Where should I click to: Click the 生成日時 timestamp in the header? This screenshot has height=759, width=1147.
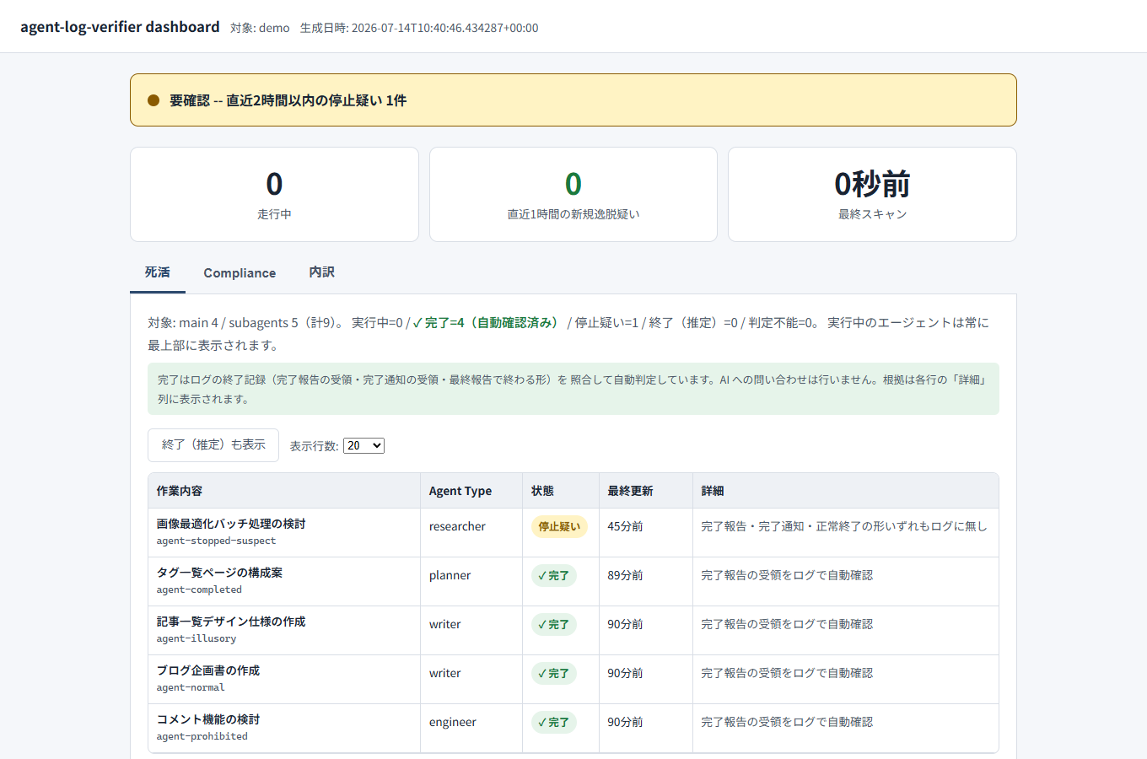tap(419, 28)
